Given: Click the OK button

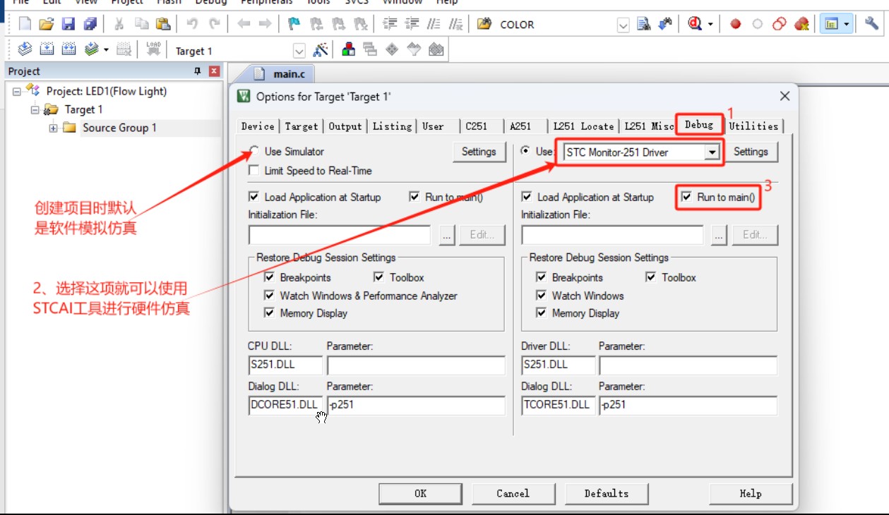Looking at the screenshot, I should [x=421, y=493].
